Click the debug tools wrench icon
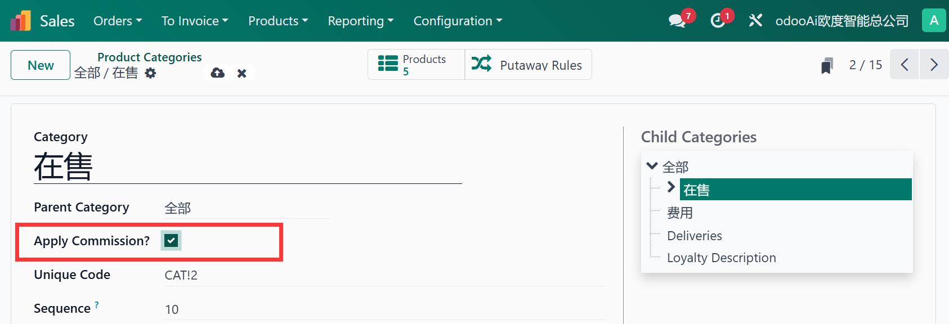 click(x=755, y=21)
